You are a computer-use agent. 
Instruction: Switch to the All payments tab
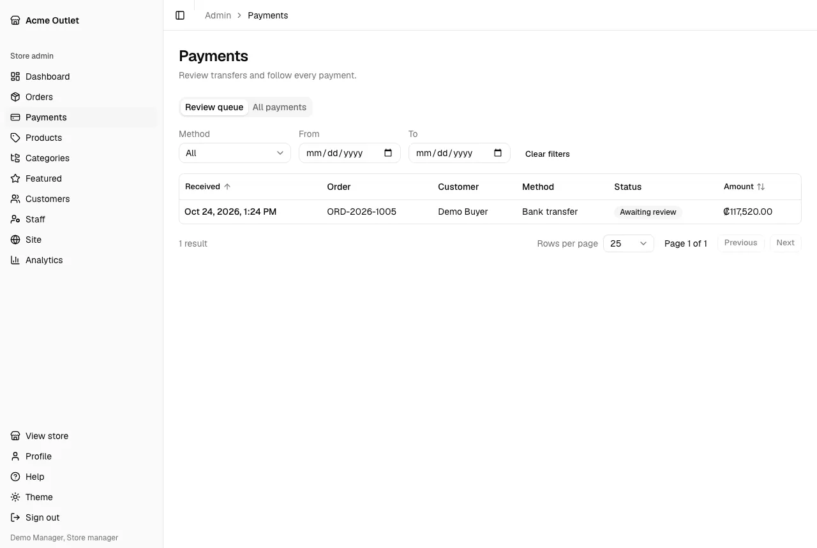click(280, 107)
